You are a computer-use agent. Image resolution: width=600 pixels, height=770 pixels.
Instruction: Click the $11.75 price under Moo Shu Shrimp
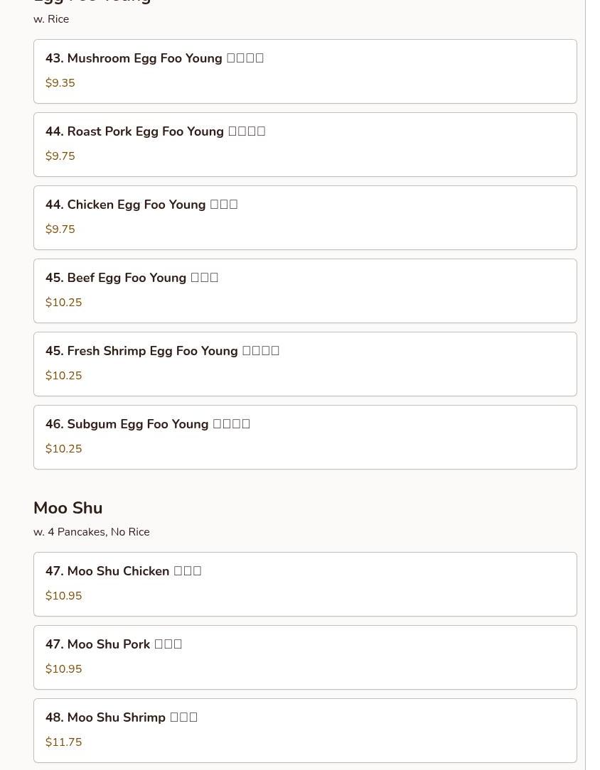63,742
